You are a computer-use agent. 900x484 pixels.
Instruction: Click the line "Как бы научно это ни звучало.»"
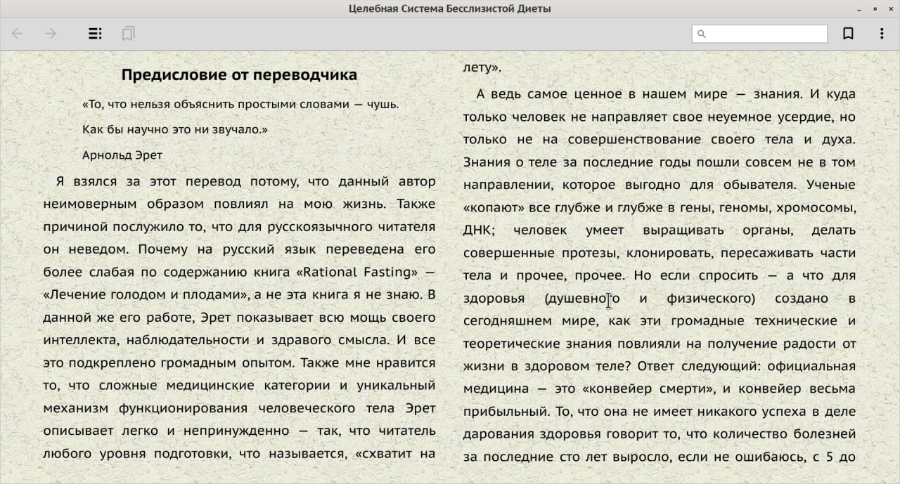click(175, 129)
